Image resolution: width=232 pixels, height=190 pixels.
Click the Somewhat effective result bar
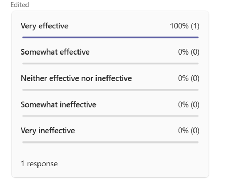pyautogui.click(x=110, y=63)
